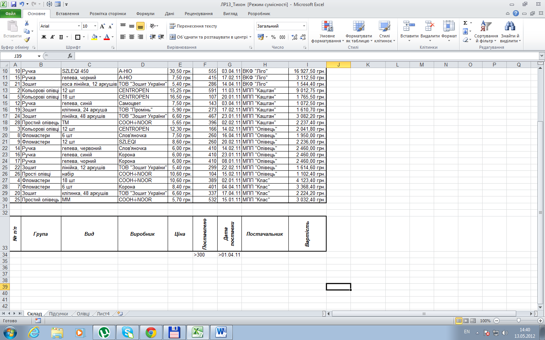The width and height of the screenshot is (545, 340).
Task: Click Видалити delete cells button
Action: pos(430,31)
